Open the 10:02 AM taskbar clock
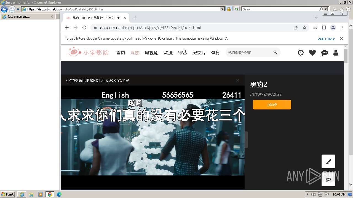353x198 pixels. [x=339, y=194]
